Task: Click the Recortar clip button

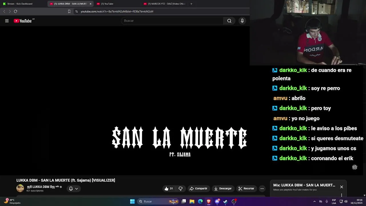Action: tap(246, 189)
